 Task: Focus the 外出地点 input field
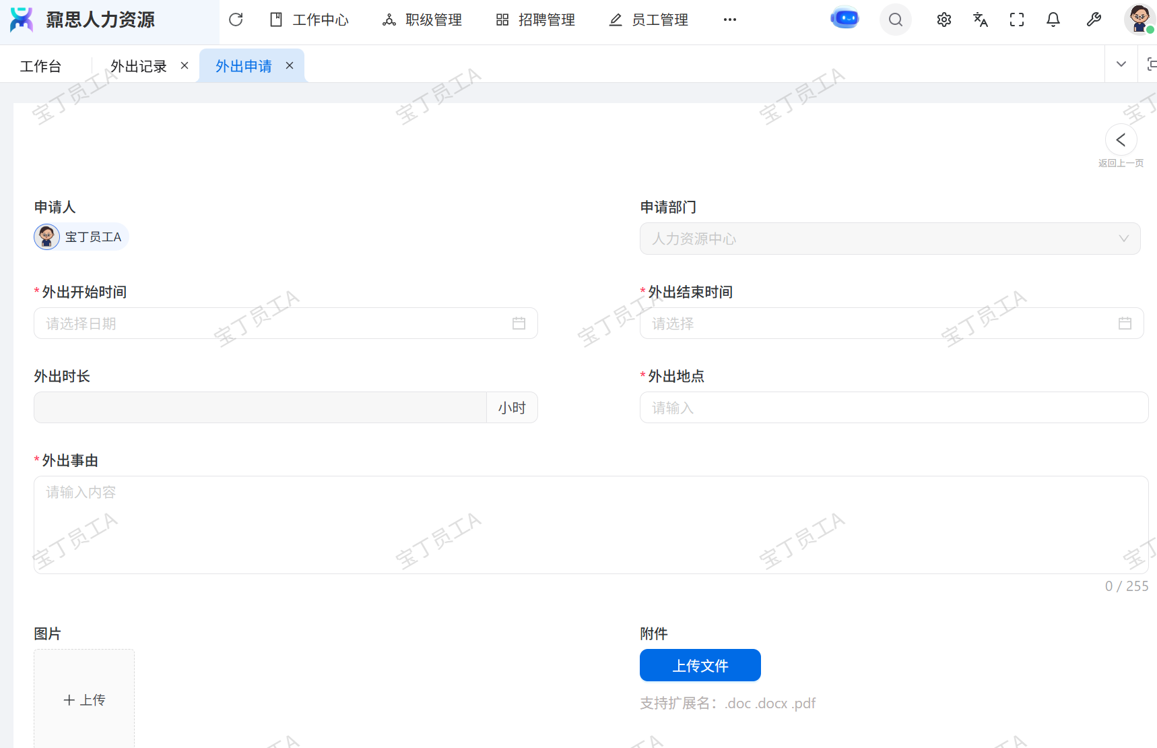pyautogui.click(x=893, y=408)
